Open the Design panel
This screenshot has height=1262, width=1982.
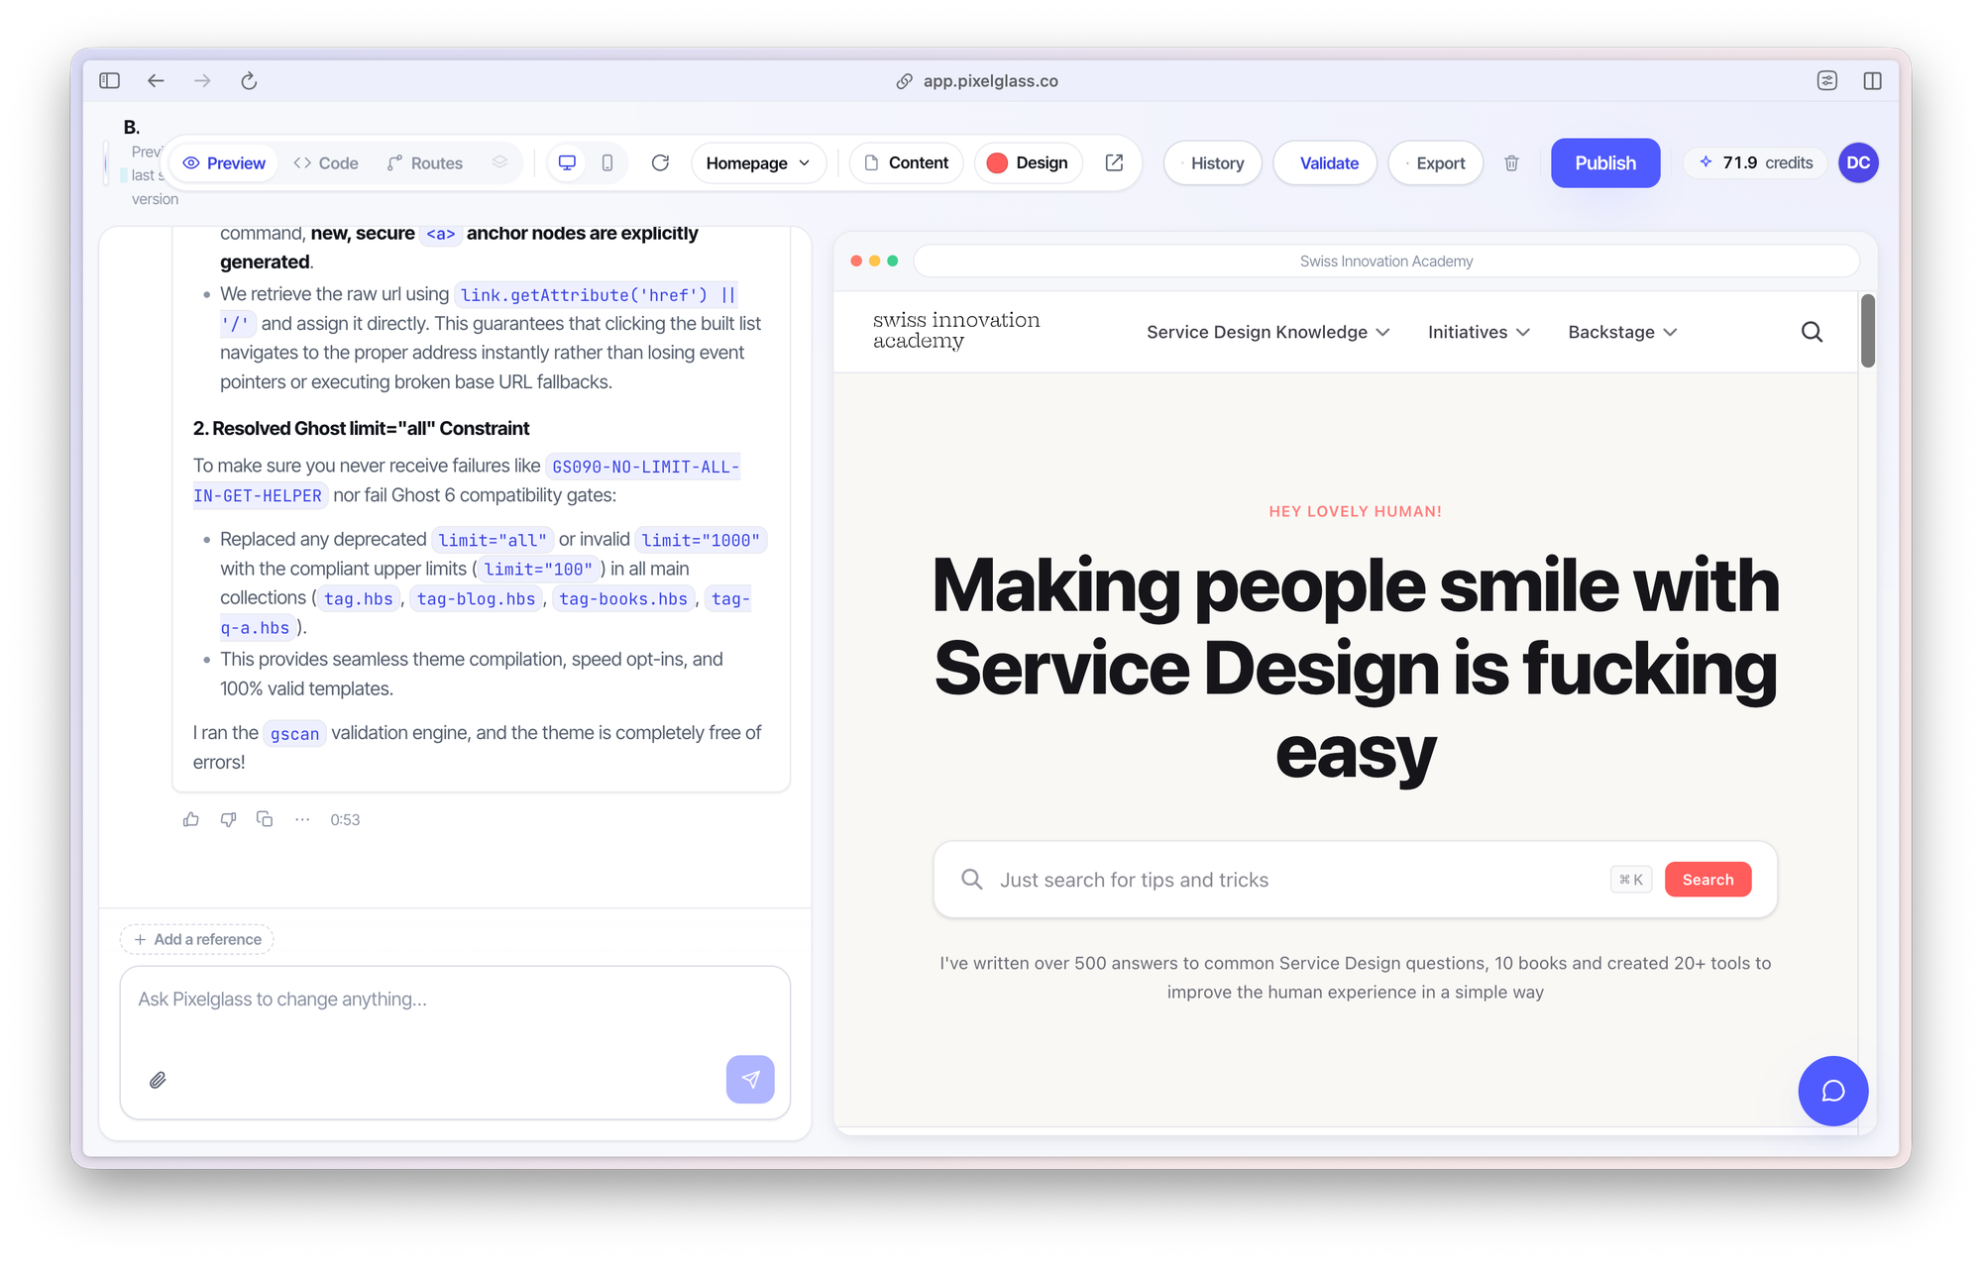pos(1028,163)
